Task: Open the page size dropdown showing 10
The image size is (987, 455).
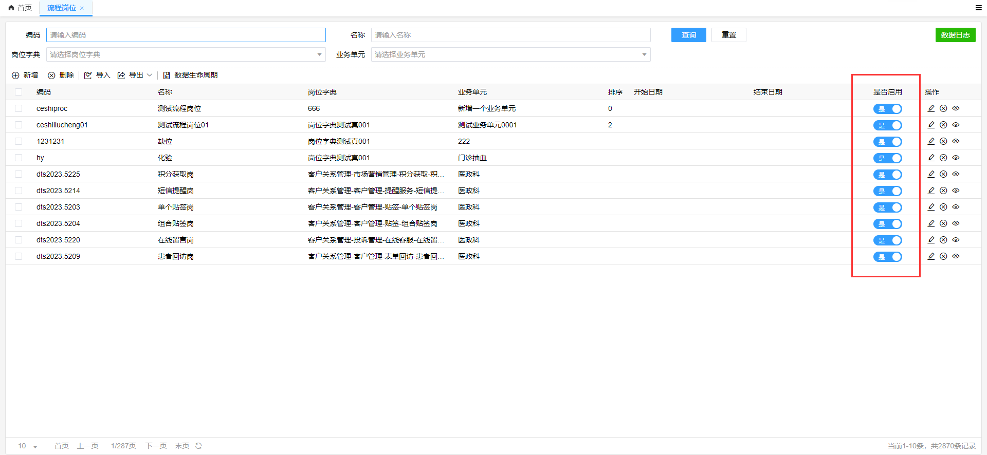Action: tap(28, 446)
